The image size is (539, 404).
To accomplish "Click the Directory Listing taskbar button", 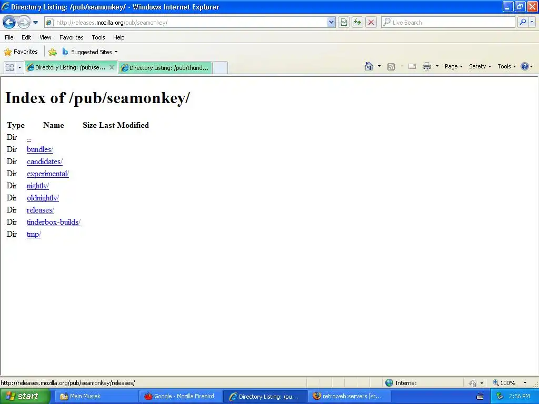I will (x=265, y=397).
